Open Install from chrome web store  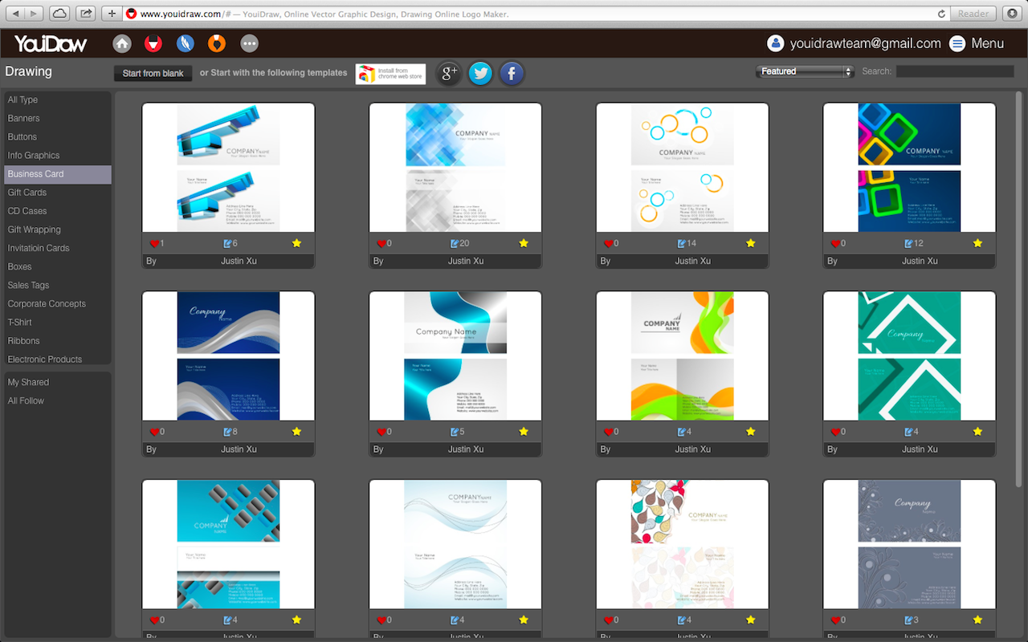tap(390, 72)
